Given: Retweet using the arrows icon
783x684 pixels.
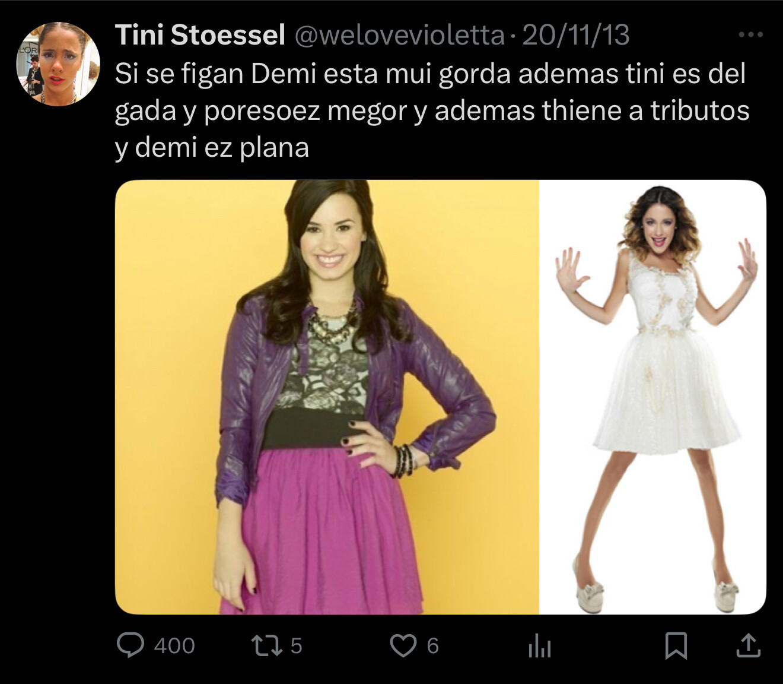Looking at the screenshot, I should [266, 645].
